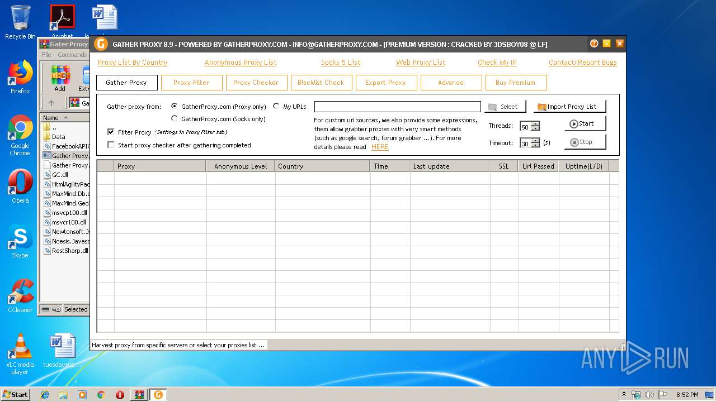Increase the Threads value with up arrow
This screenshot has width=716, height=402.
point(535,124)
